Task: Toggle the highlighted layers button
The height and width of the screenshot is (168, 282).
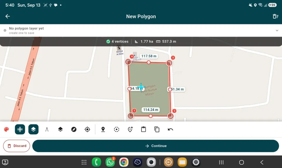Action: tap(33, 129)
